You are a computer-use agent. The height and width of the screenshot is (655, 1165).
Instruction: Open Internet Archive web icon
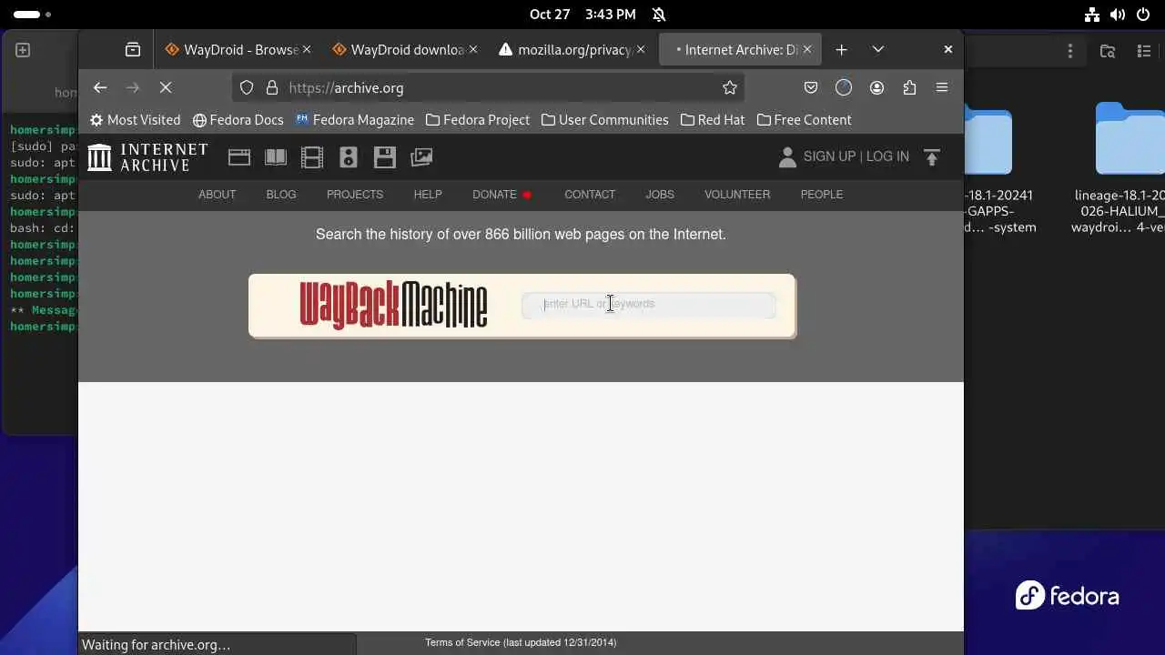239,157
